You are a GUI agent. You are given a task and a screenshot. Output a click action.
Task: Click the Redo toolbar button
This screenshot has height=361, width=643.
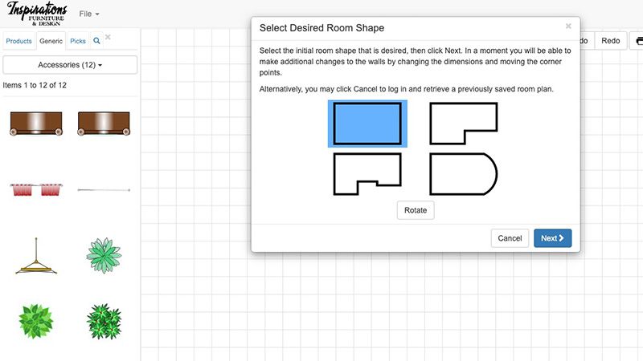610,41
